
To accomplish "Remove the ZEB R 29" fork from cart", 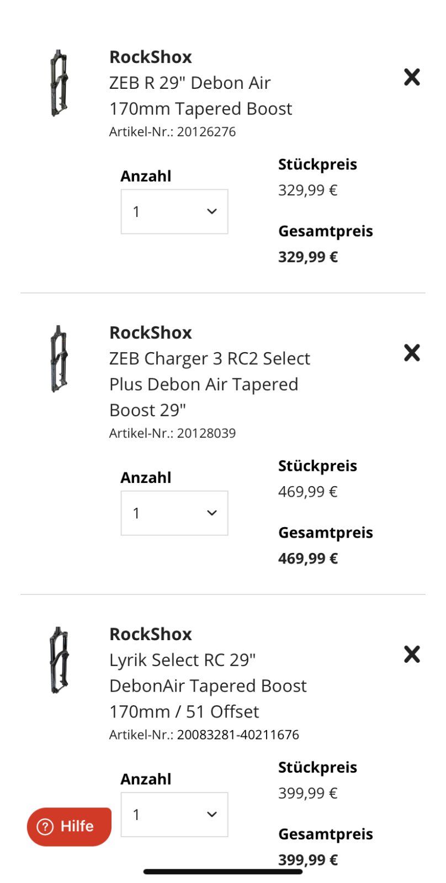I will (x=412, y=77).
